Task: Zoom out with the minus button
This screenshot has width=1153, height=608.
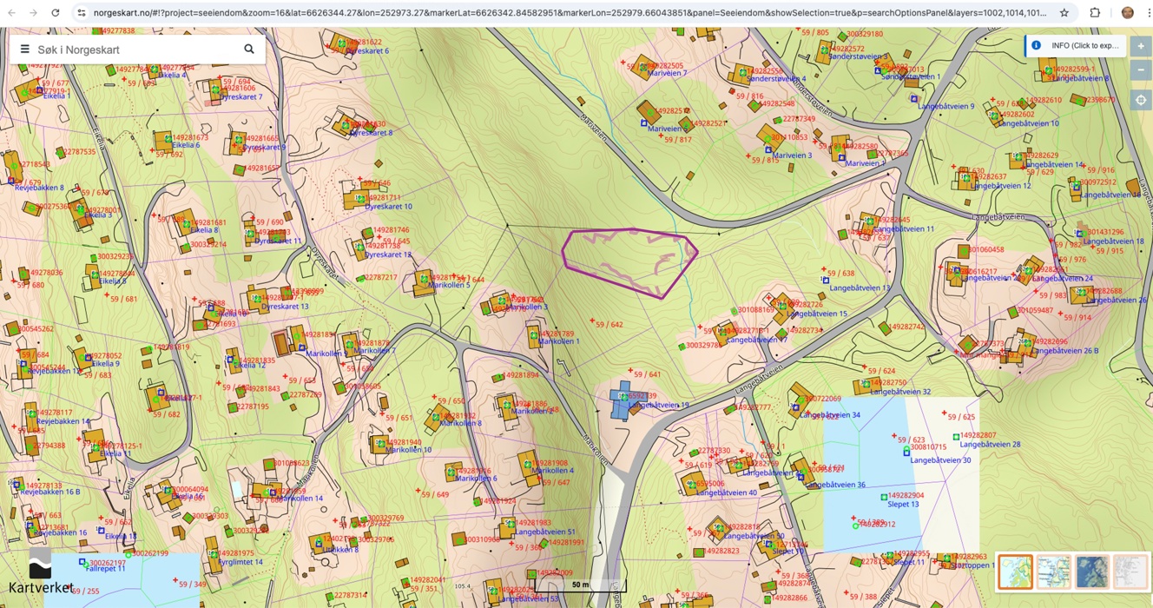Action: click(x=1141, y=70)
